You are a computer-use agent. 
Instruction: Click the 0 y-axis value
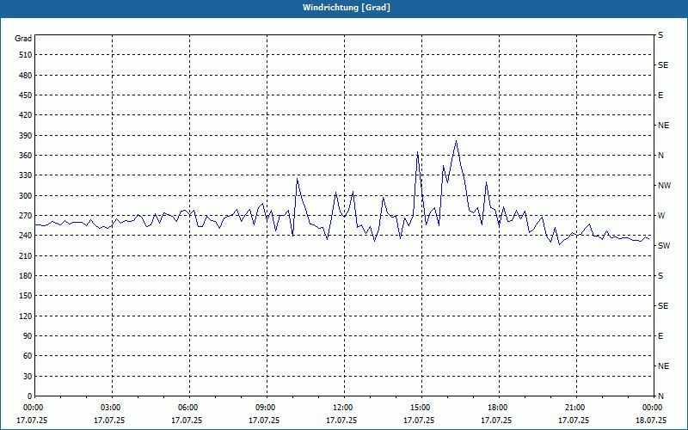pos(30,396)
